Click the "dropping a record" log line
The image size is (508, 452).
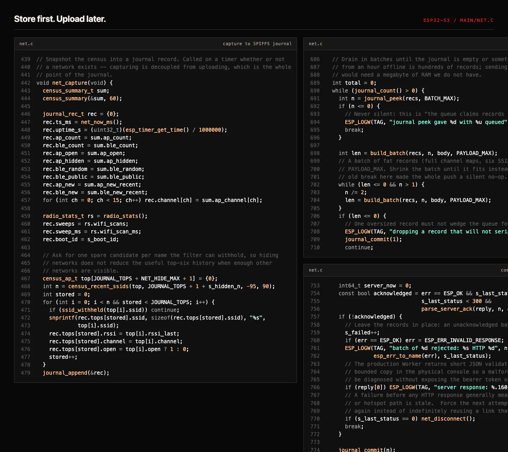[426, 232]
